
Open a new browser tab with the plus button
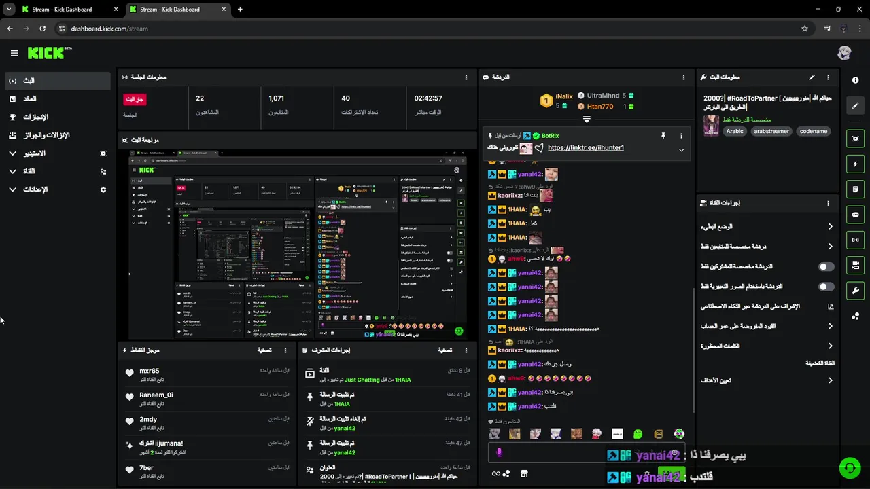pos(240,10)
